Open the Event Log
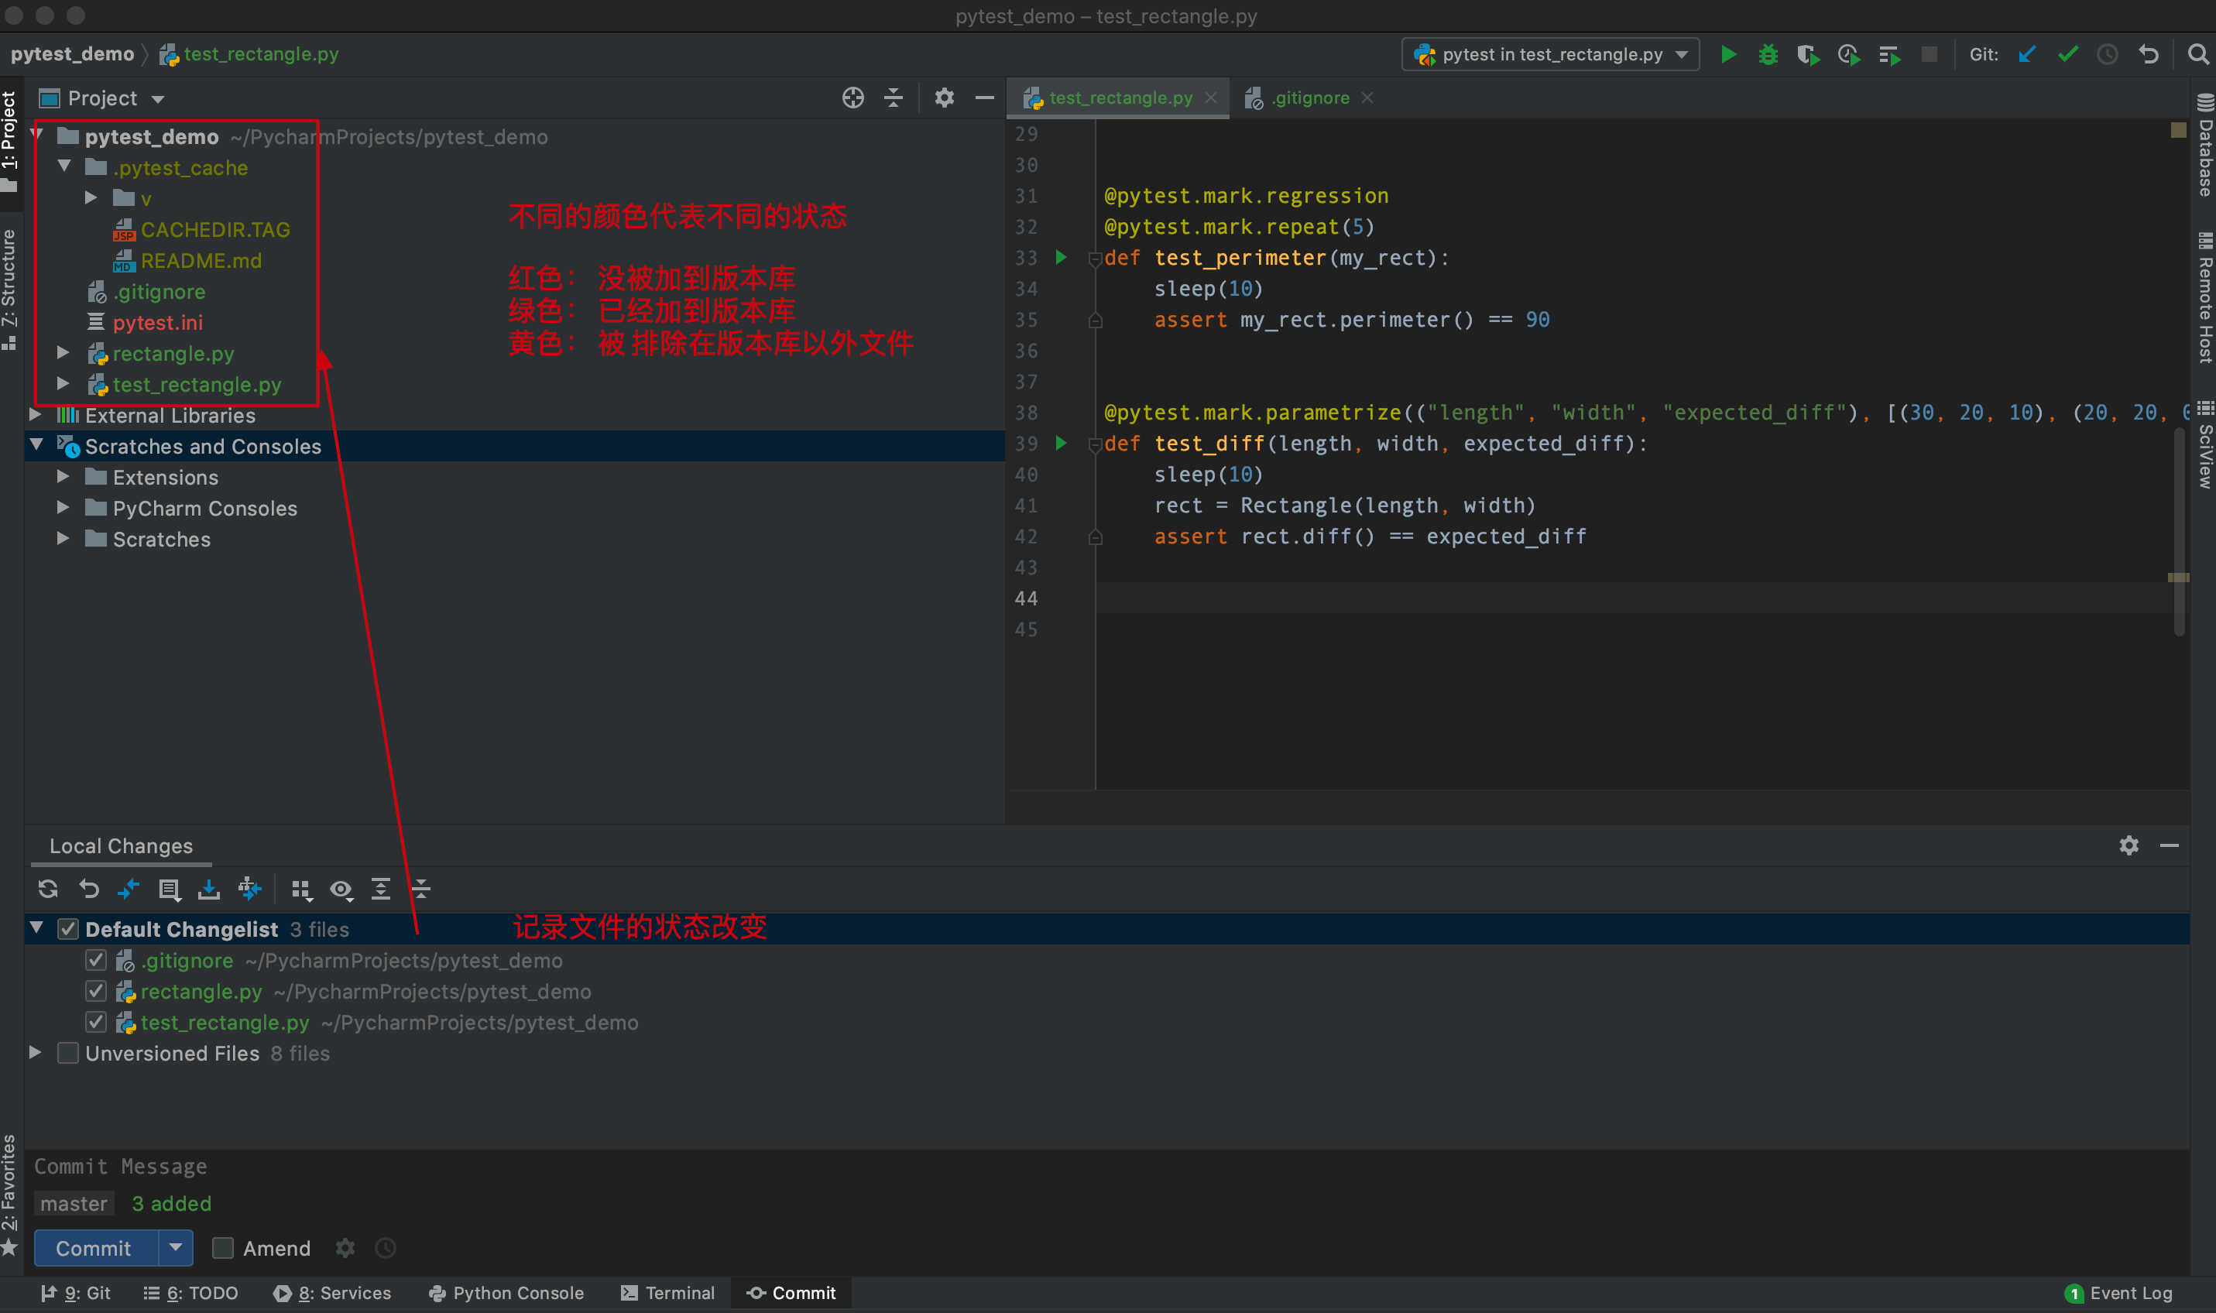The height and width of the screenshot is (1313, 2216). pos(2118,1293)
